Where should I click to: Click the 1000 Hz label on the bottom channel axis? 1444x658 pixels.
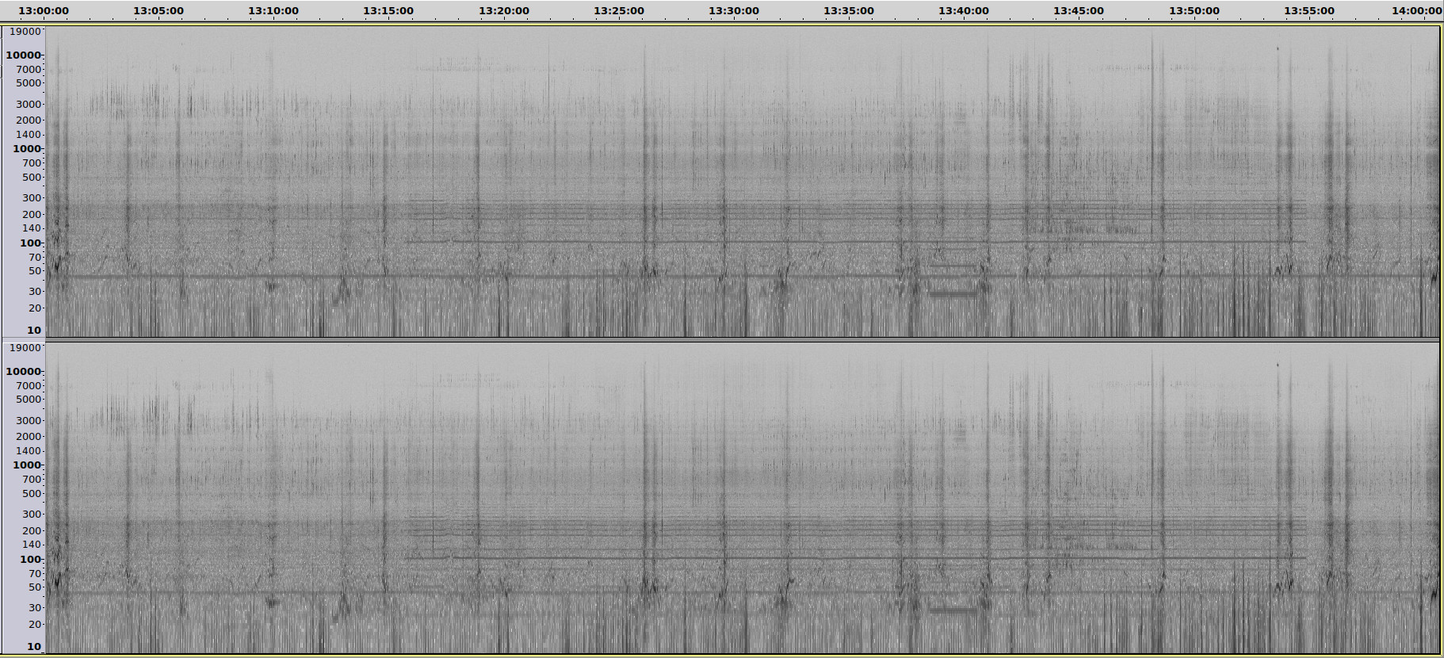pyautogui.click(x=27, y=465)
